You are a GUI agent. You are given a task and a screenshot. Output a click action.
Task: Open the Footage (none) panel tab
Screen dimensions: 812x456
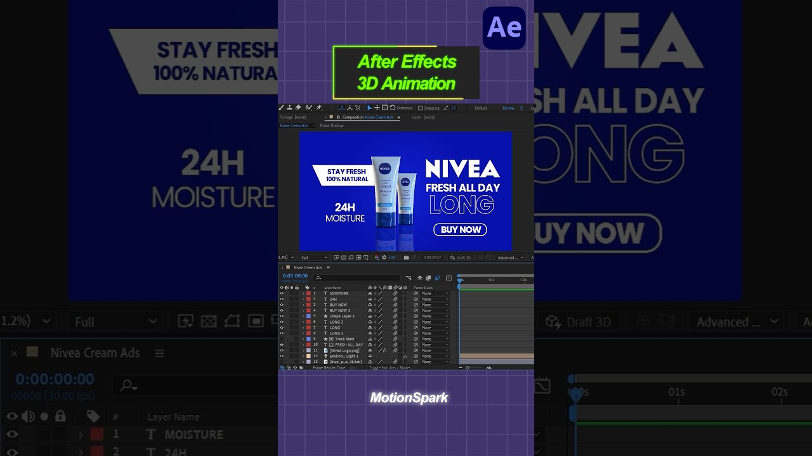[292, 117]
